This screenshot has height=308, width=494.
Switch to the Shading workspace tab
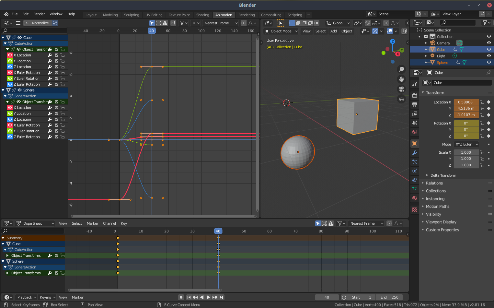(202, 15)
